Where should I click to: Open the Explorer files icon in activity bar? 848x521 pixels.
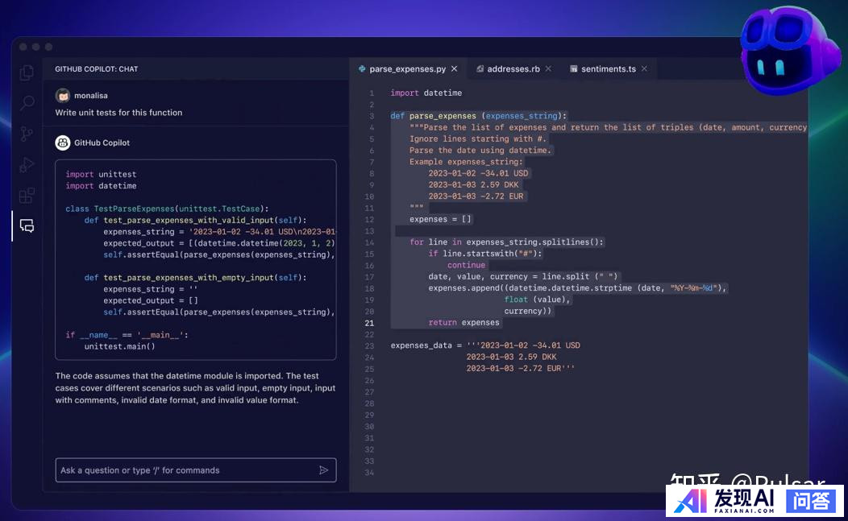(27, 72)
